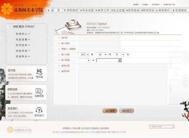Focus the confirm password input field
Screen dimensions: 189x138
99,49
